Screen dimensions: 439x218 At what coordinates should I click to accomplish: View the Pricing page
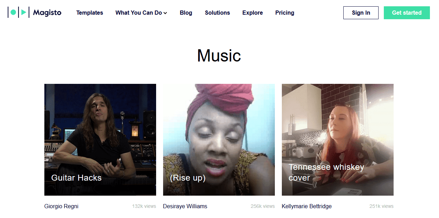pyautogui.click(x=285, y=13)
